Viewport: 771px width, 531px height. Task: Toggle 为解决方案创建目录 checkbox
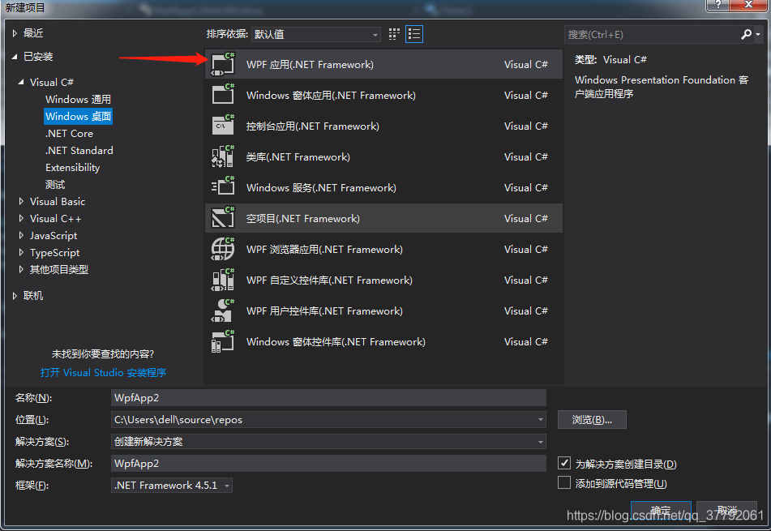click(564, 463)
